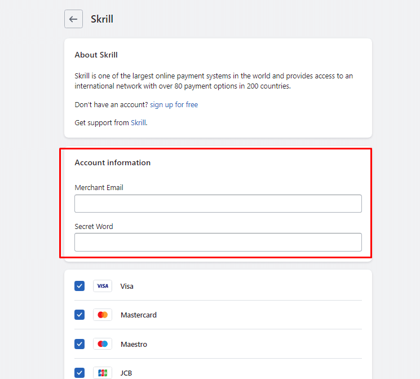Toggle the Mastercard checkbox
The image size is (420, 379).
tap(79, 315)
